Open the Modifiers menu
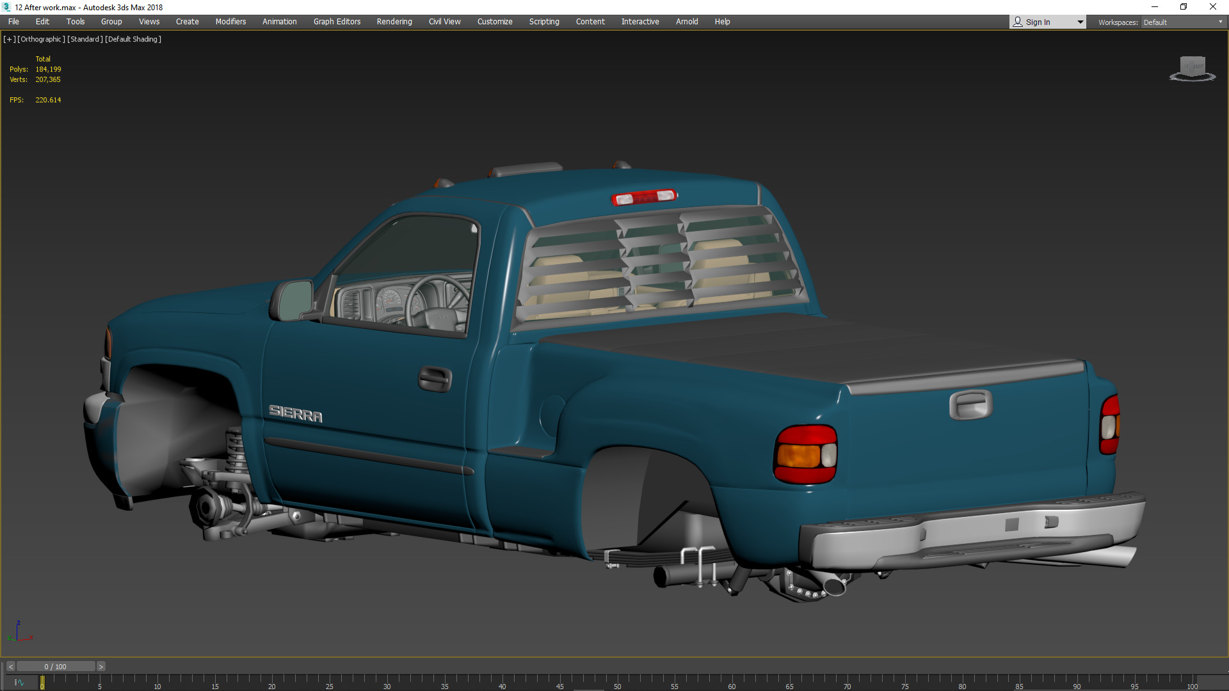This screenshot has height=691, width=1229. pos(230,22)
